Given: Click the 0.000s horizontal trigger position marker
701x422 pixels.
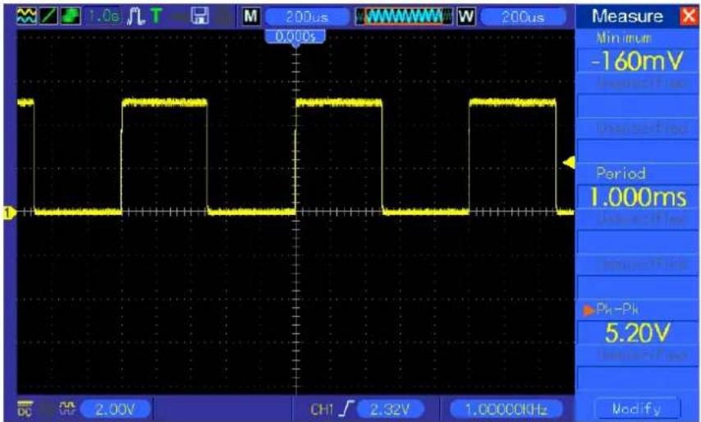Looking at the screenshot, I should pyautogui.click(x=295, y=37).
